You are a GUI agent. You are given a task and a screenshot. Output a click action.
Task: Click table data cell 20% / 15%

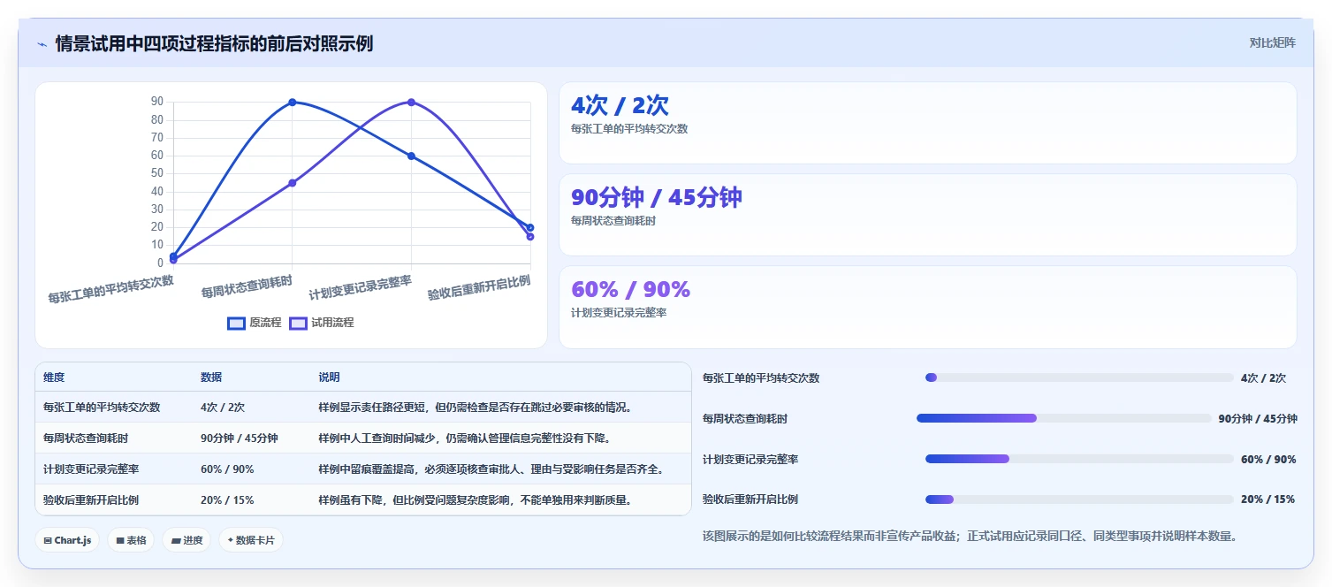[227, 500]
